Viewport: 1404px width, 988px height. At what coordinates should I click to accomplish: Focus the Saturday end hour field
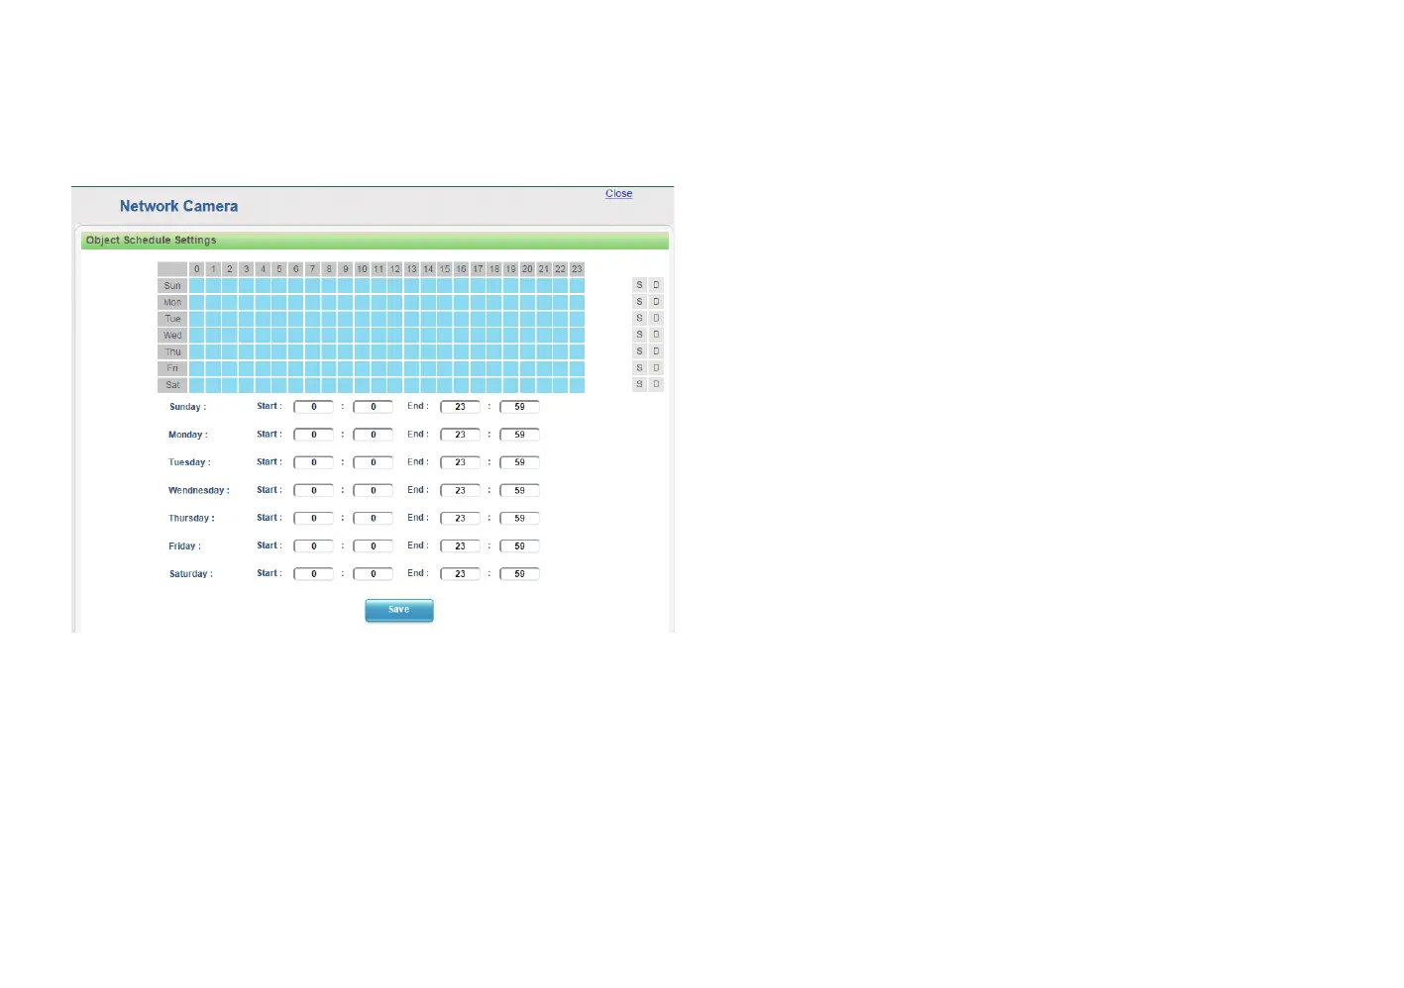click(x=461, y=573)
